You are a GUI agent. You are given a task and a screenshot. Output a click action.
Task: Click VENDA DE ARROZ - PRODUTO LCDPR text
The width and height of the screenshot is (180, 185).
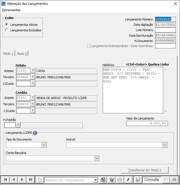pyautogui.click(x=62, y=98)
